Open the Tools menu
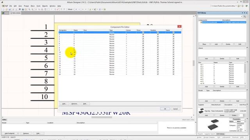This screenshot has width=250, height=140. point(38,6)
